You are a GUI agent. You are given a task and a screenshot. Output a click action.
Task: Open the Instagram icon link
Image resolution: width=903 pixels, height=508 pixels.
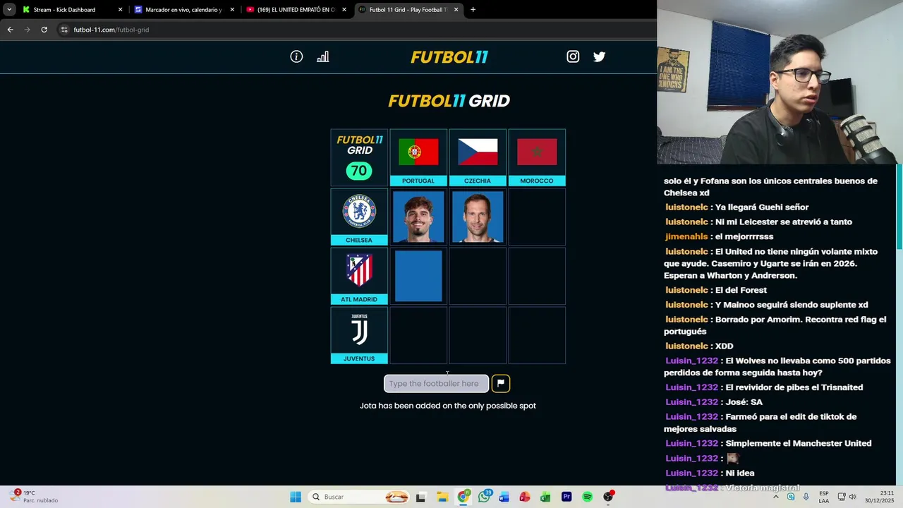click(x=573, y=56)
